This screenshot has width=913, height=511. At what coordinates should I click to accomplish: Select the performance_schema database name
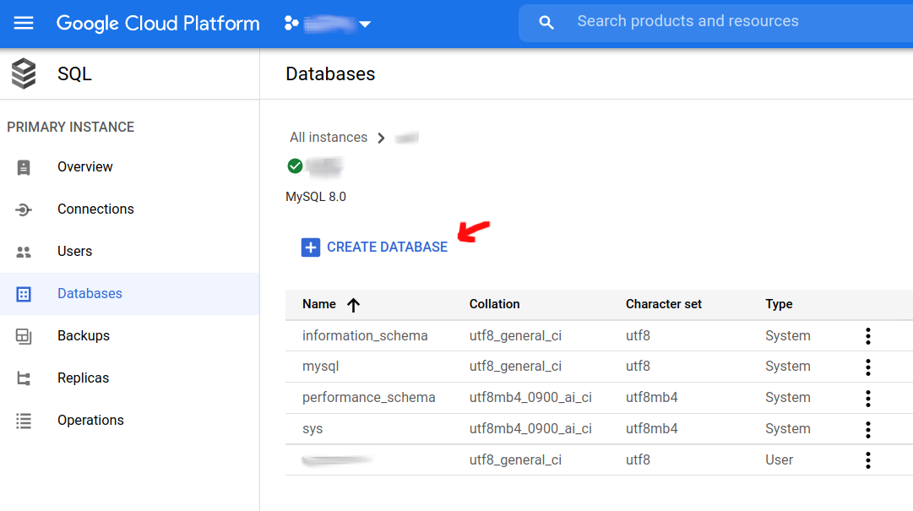pyautogui.click(x=368, y=398)
